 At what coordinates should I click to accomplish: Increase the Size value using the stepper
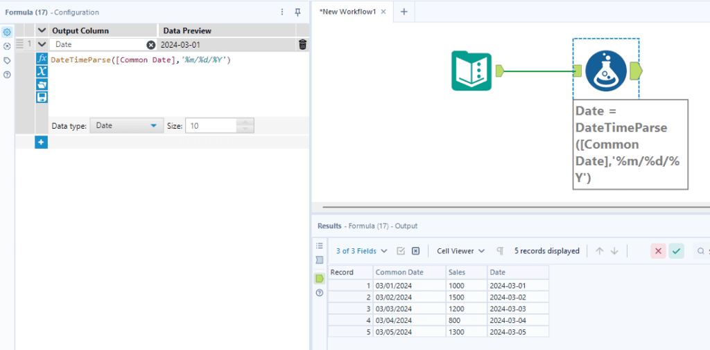point(246,122)
